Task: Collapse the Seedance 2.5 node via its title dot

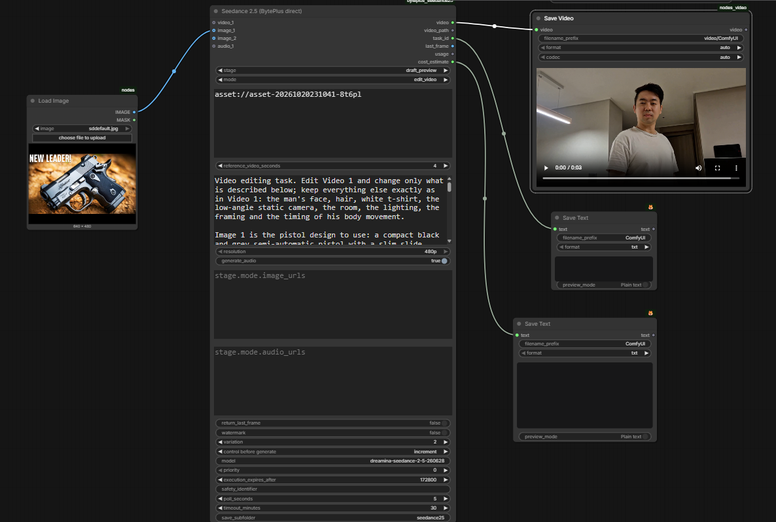Action: coord(216,11)
